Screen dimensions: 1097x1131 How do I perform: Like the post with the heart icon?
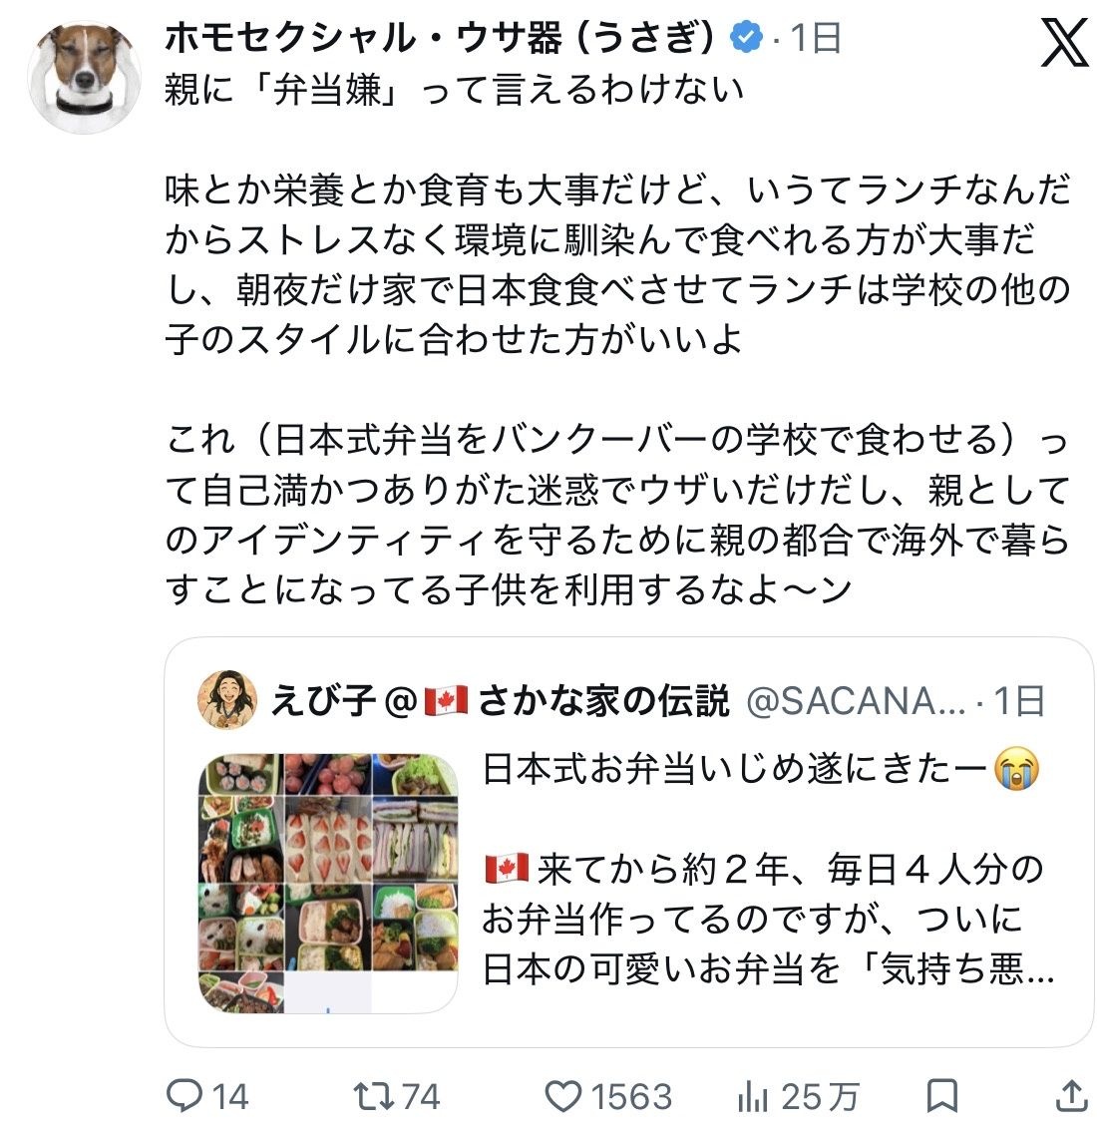562,1096
